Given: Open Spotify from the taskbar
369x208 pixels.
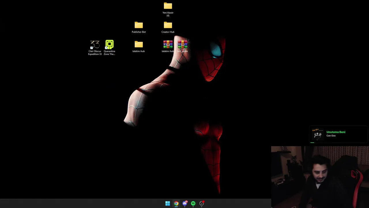Looking at the screenshot, I should (x=193, y=203).
